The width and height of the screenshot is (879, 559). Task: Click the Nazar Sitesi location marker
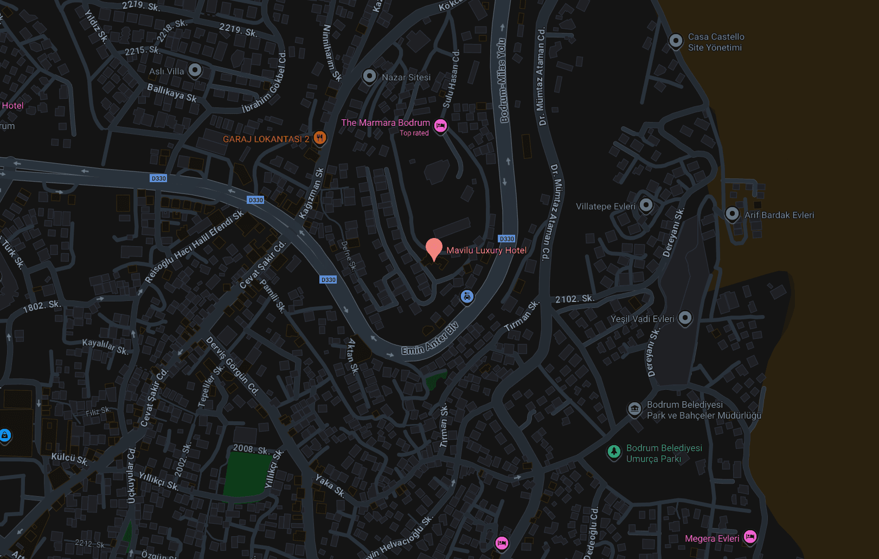point(369,76)
